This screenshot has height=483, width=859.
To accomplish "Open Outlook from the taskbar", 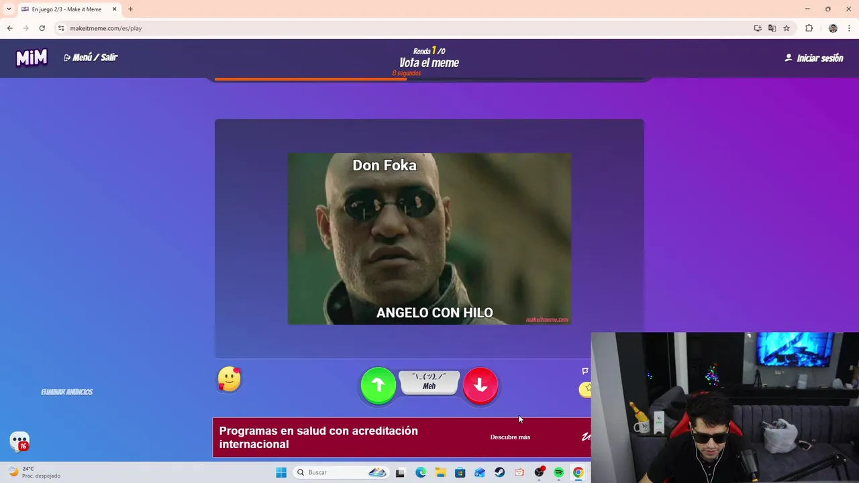I will [480, 472].
